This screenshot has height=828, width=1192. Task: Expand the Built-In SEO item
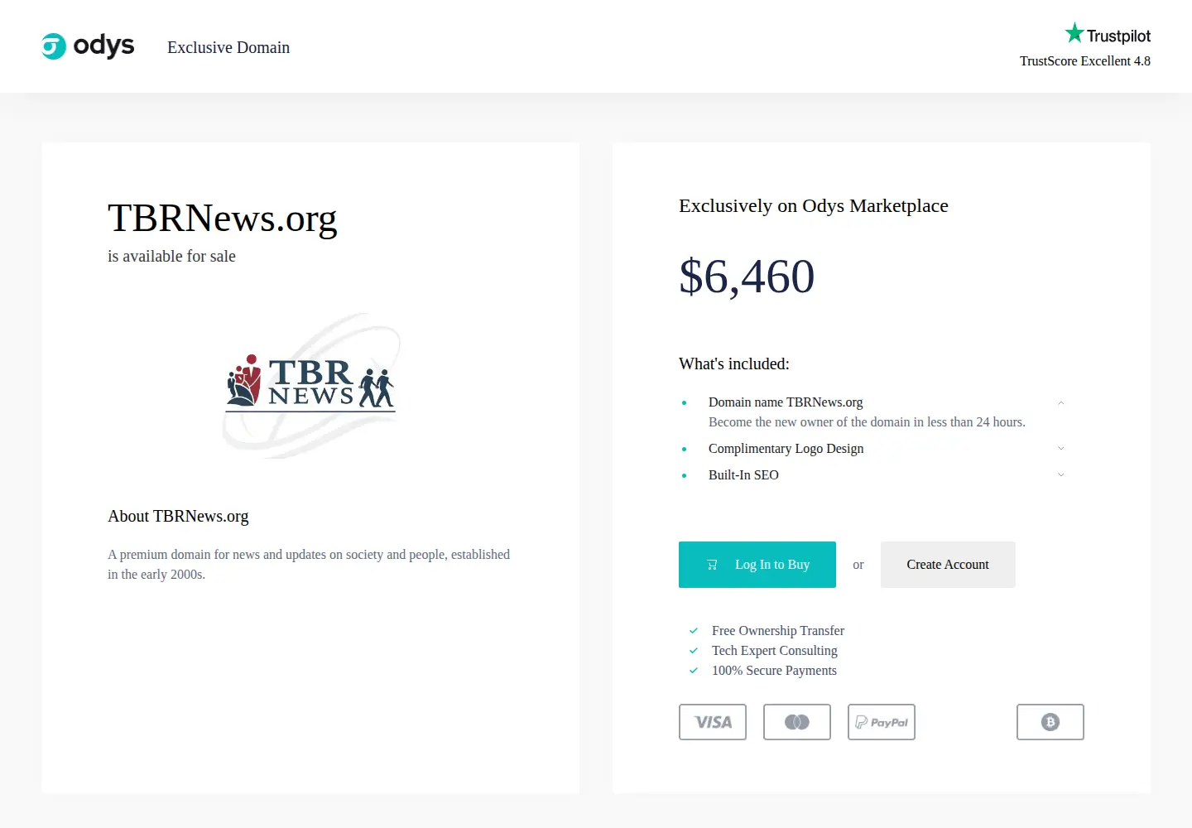click(1060, 475)
